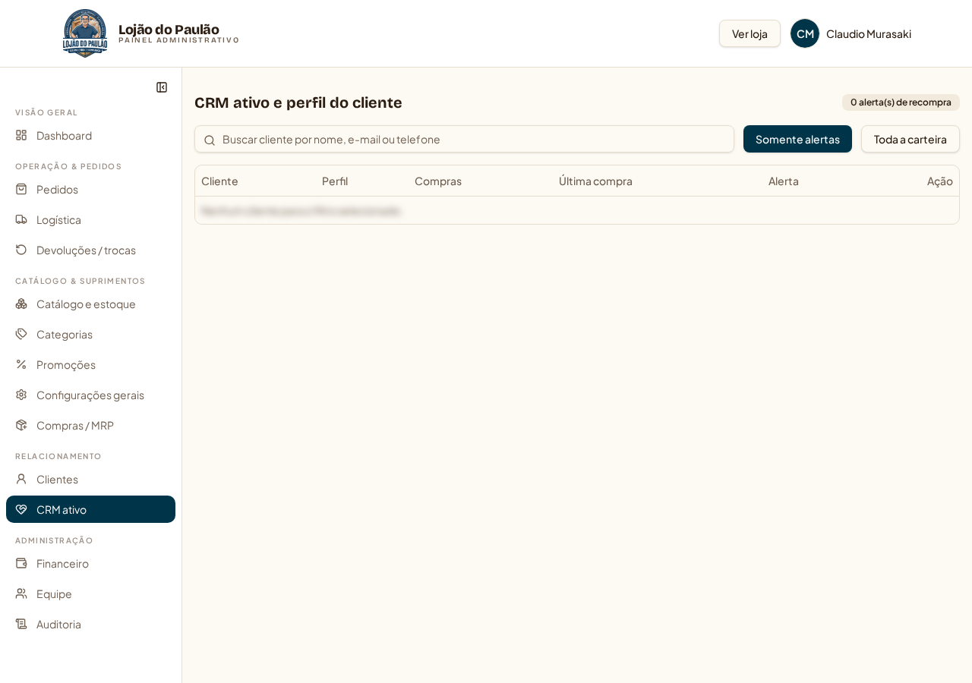Go to the Clientes page
Viewport: 972px width, 683px height.
pyautogui.click(x=90, y=479)
